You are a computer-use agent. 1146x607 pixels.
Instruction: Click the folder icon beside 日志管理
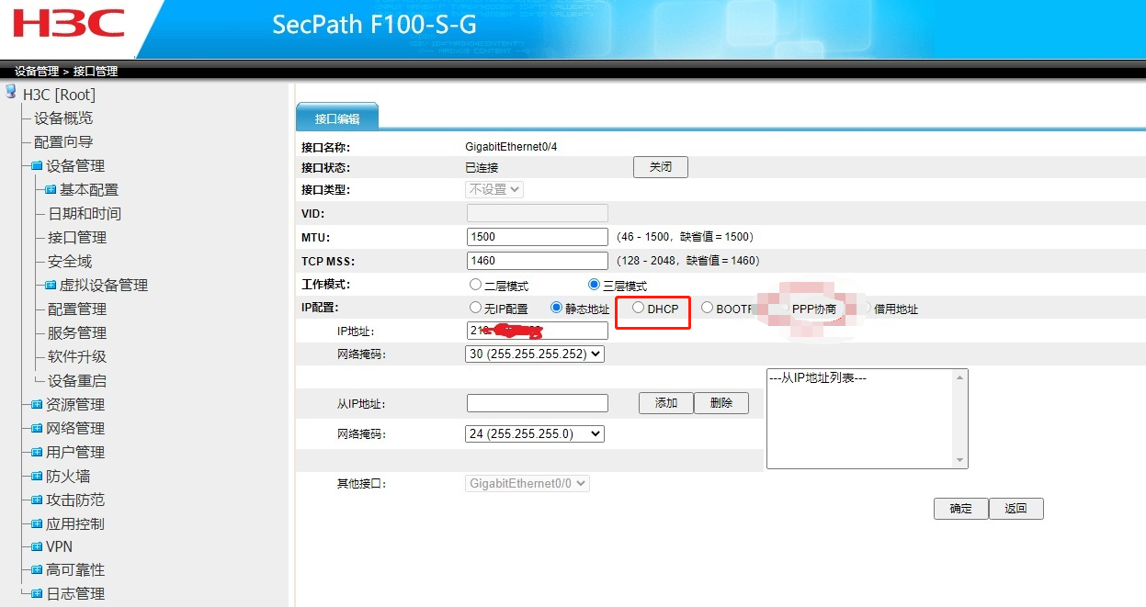pos(37,594)
